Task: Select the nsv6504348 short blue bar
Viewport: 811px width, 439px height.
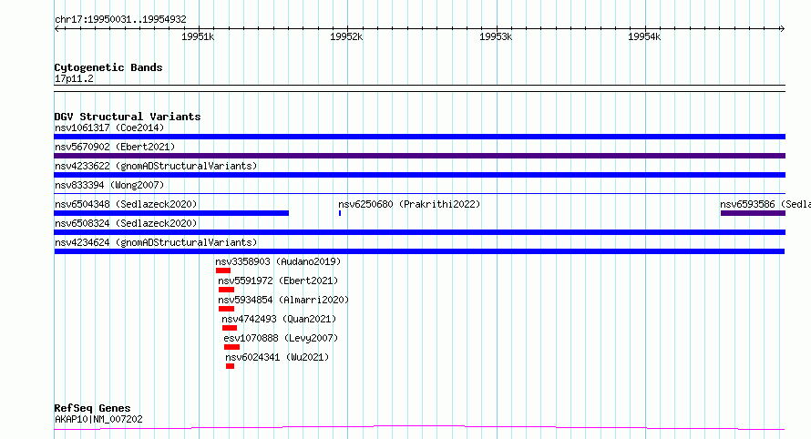Action: pos(171,213)
